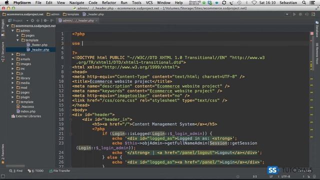Screen dimensions: 320x180
Task: Click the sync circular arrows menu bar icon
Action: (224, 2)
